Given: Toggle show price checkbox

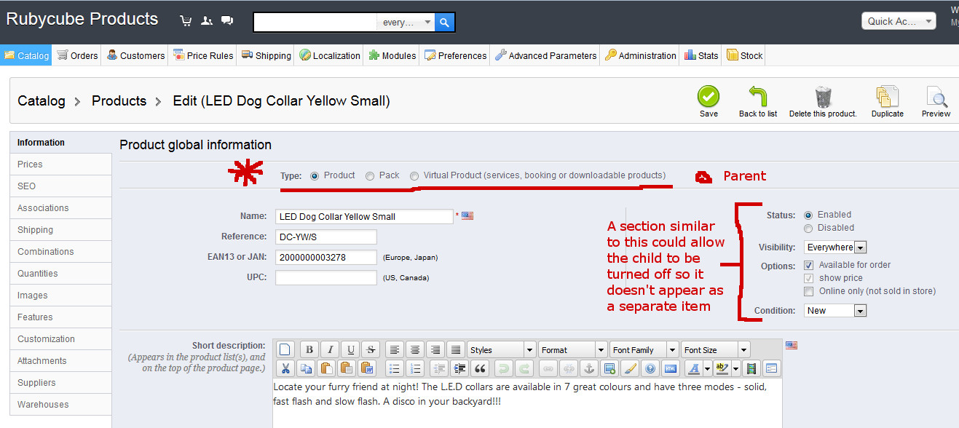Looking at the screenshot, I should 809,278.
